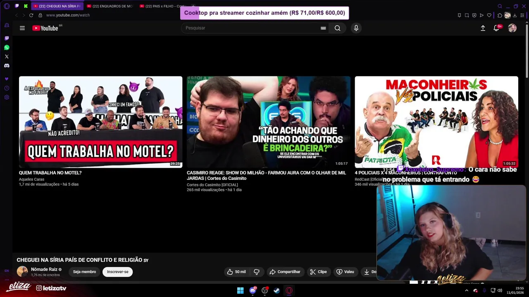Dislike the video
The width and height of the screenshot is (529, 297).
point(257,272)
